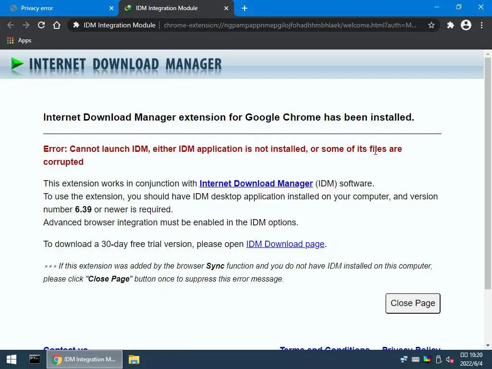
Task: Click the red Cannot launch IDM error text
Action: (x=222, y=155)
